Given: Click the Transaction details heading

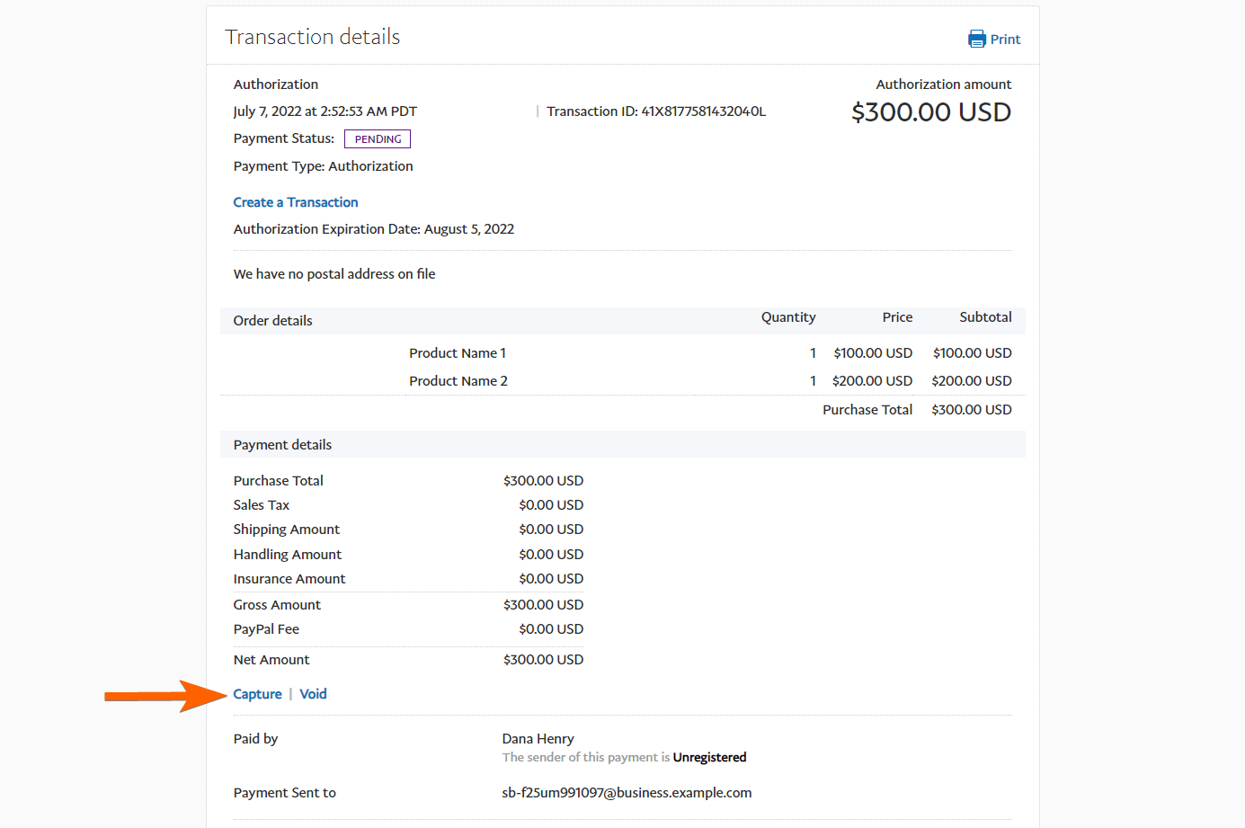Looking at the screenshot, I should point(313,37).
